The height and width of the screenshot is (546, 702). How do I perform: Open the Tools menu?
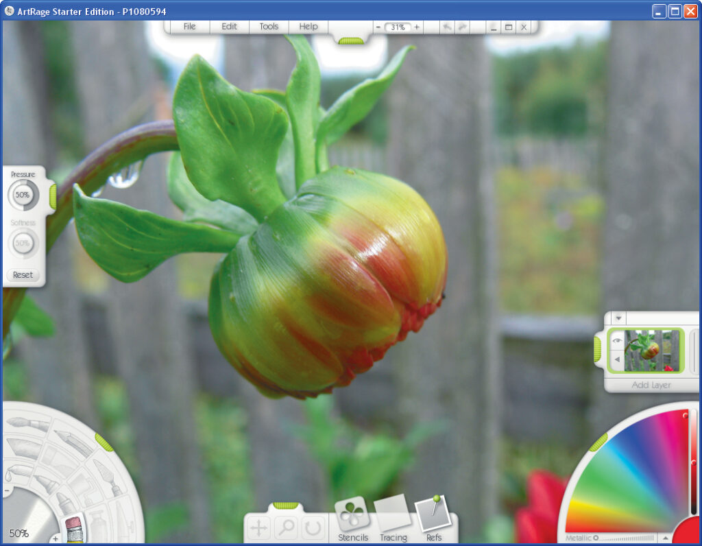269,27
